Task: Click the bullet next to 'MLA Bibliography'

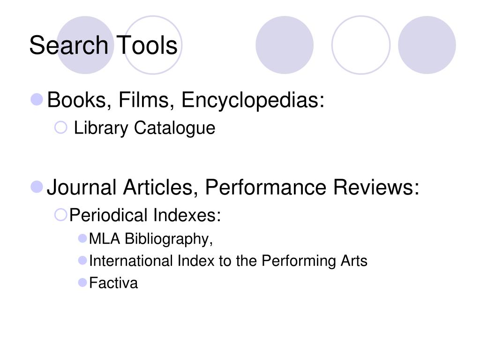Action: [82, 239]
